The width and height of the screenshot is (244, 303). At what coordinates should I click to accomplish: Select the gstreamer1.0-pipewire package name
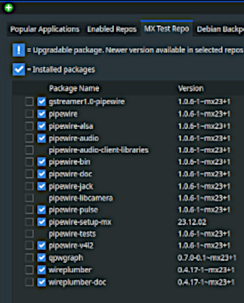(87, 101)
